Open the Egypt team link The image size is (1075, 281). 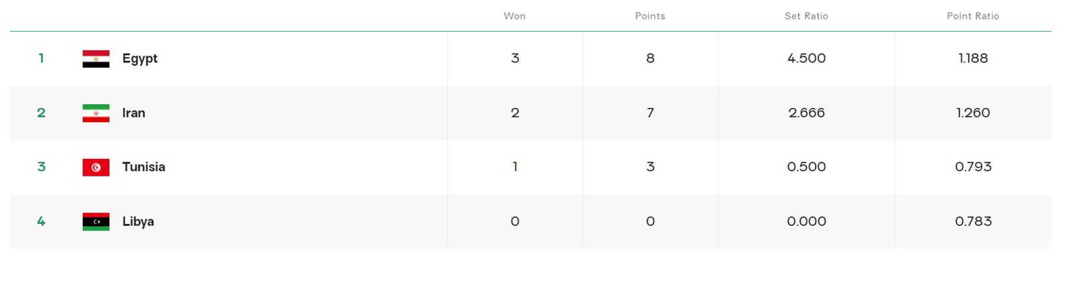140,58
